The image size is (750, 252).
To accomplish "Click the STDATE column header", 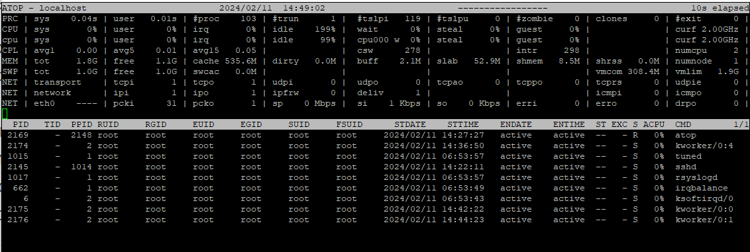I will coord(410,124).
